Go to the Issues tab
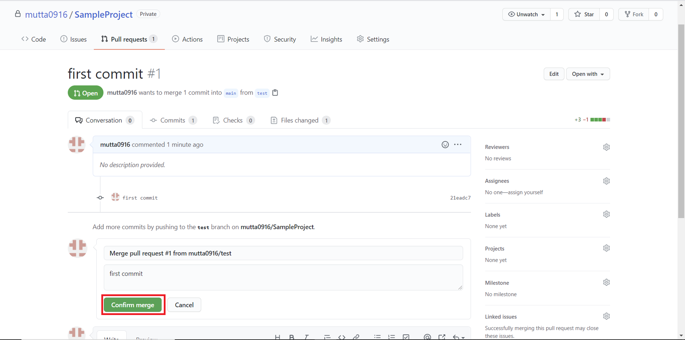 [73, 39]
